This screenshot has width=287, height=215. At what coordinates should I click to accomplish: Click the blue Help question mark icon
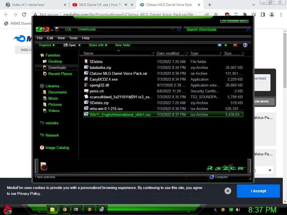[245, 45]
